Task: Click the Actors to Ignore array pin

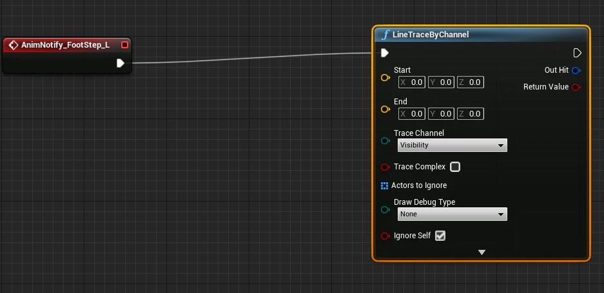Action: click(384, 186)
